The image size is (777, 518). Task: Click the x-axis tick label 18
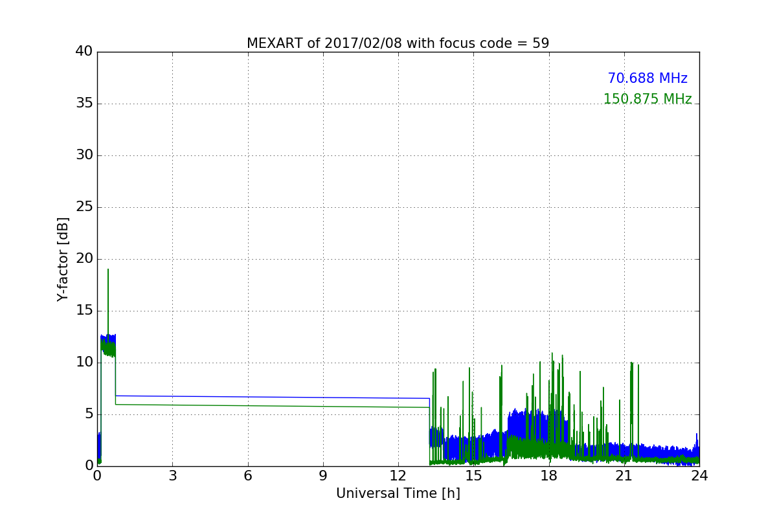pyautogui.click(x=548, y=476)
